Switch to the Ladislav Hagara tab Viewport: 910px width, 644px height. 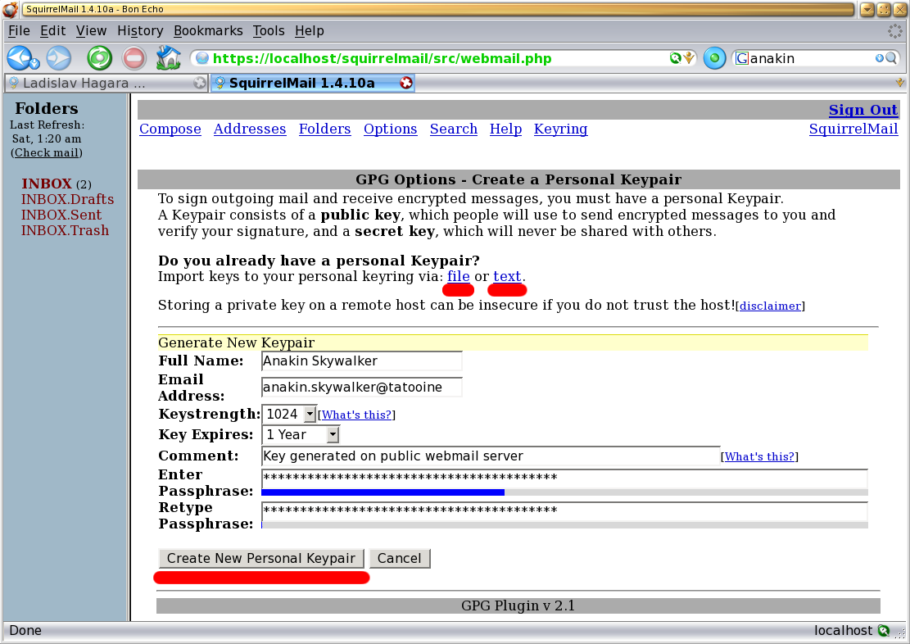click(106, 83)
